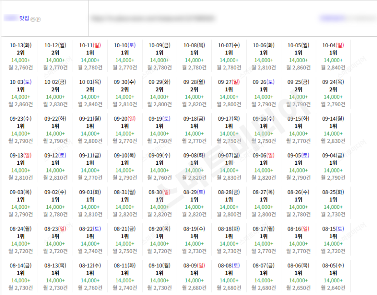The width and height of the screenshot is (377, 295).
Task: Click the circled m icon beside 맛집
Action: (x=33, y=19)
